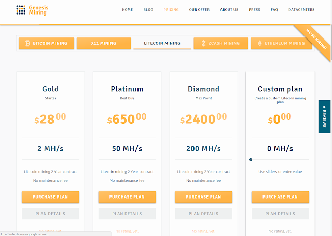Click 'Use sliders or enter value' text

click(x=280, y=172)
